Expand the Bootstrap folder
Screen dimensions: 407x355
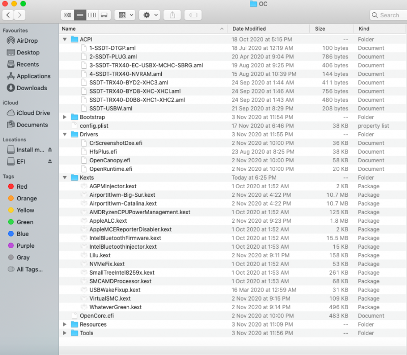(64, 117)
